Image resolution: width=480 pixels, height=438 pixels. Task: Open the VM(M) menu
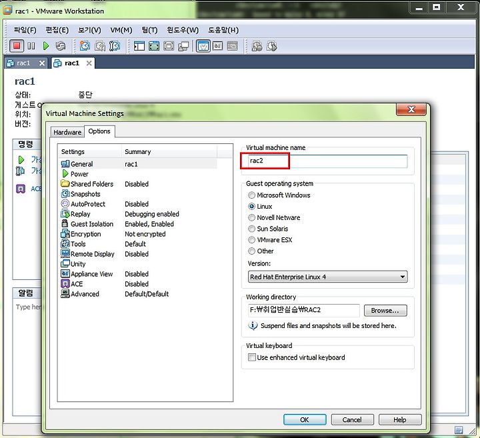click(x=121, y=30)
